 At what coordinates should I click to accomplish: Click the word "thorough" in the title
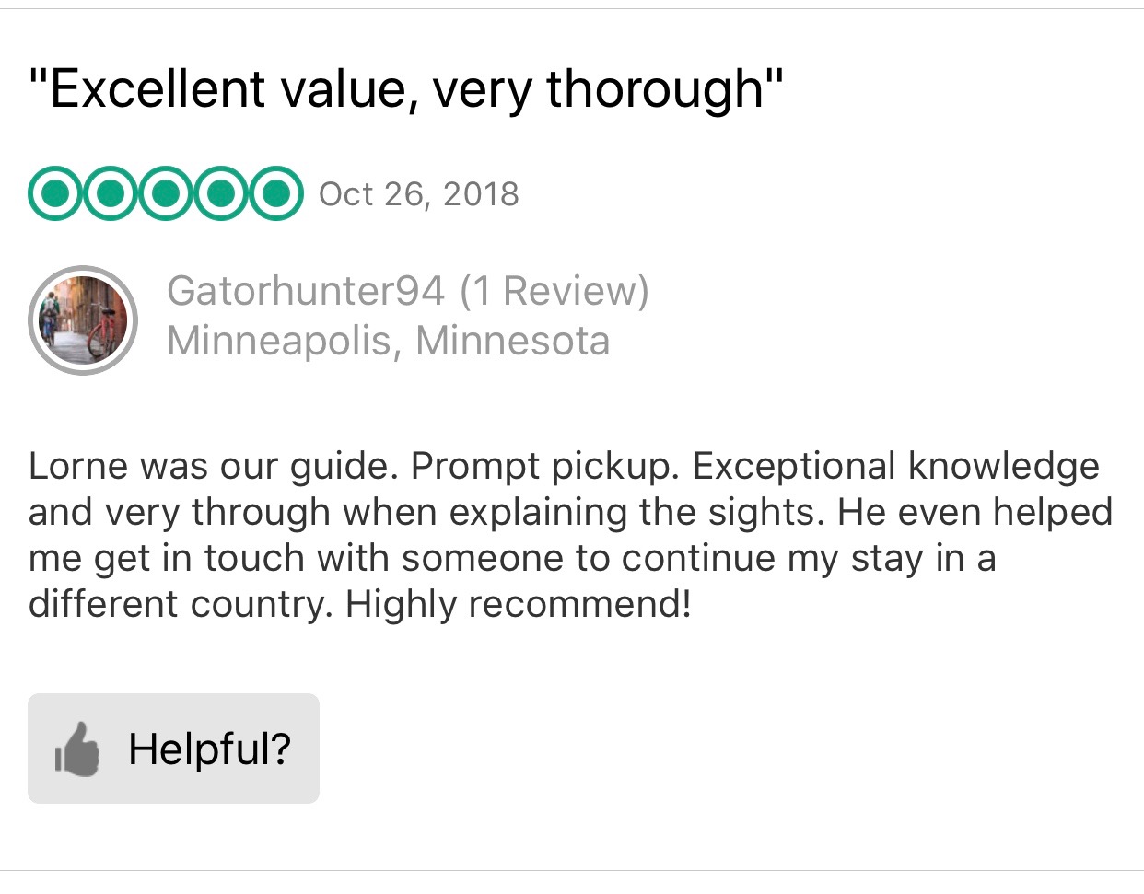tap(655, 89)
